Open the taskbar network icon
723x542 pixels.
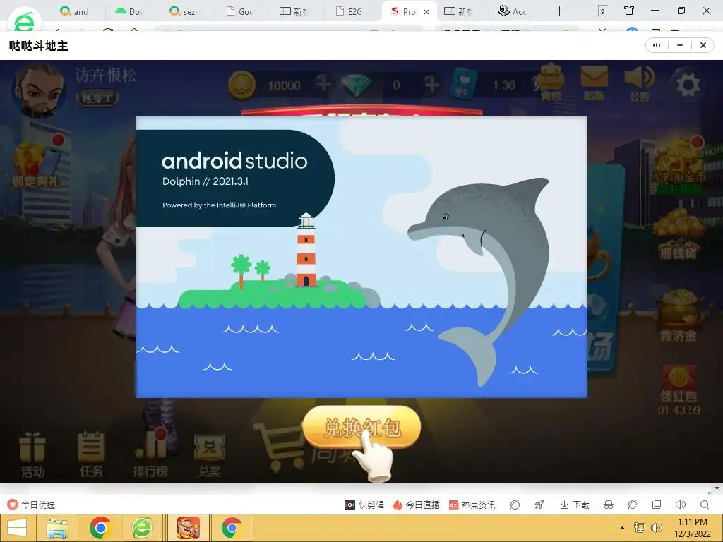tap(640, 528)
